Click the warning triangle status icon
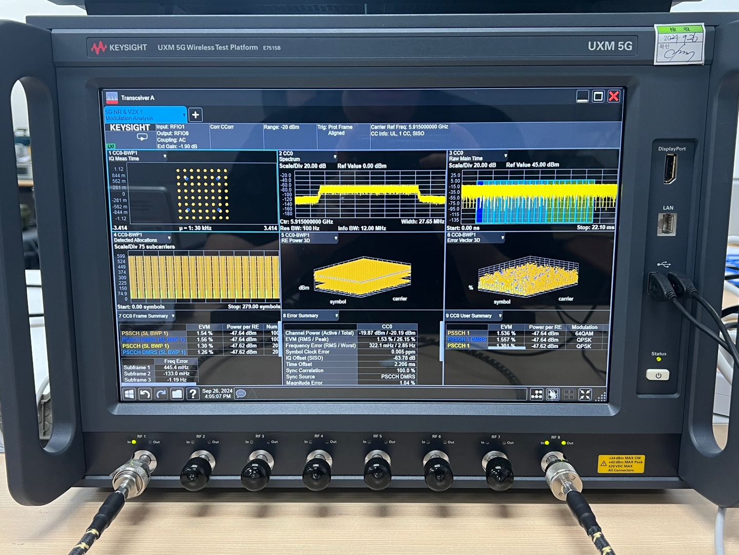Viewport: 739px width, 555px height. (x=252, y=394)
